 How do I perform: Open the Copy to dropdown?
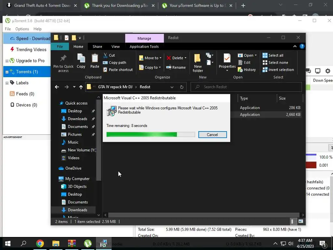[150, 67]
